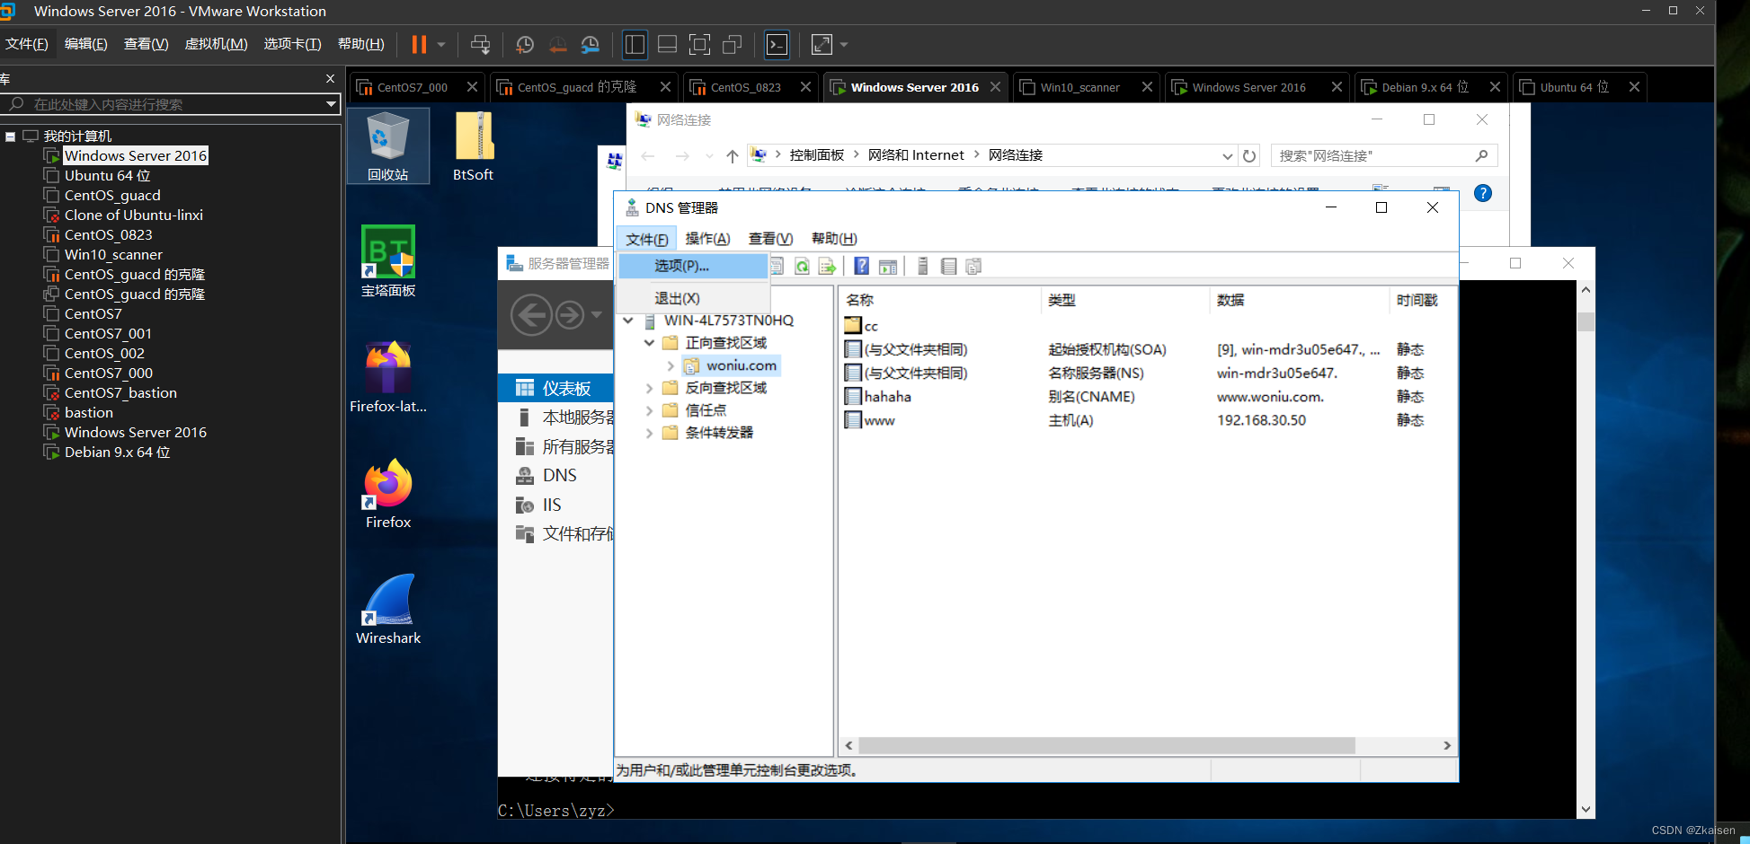The height and width of the screenshot is (844, 1750).
Task: Open the 操作(A) menu in DNS Manager
Action: point(707,239)
